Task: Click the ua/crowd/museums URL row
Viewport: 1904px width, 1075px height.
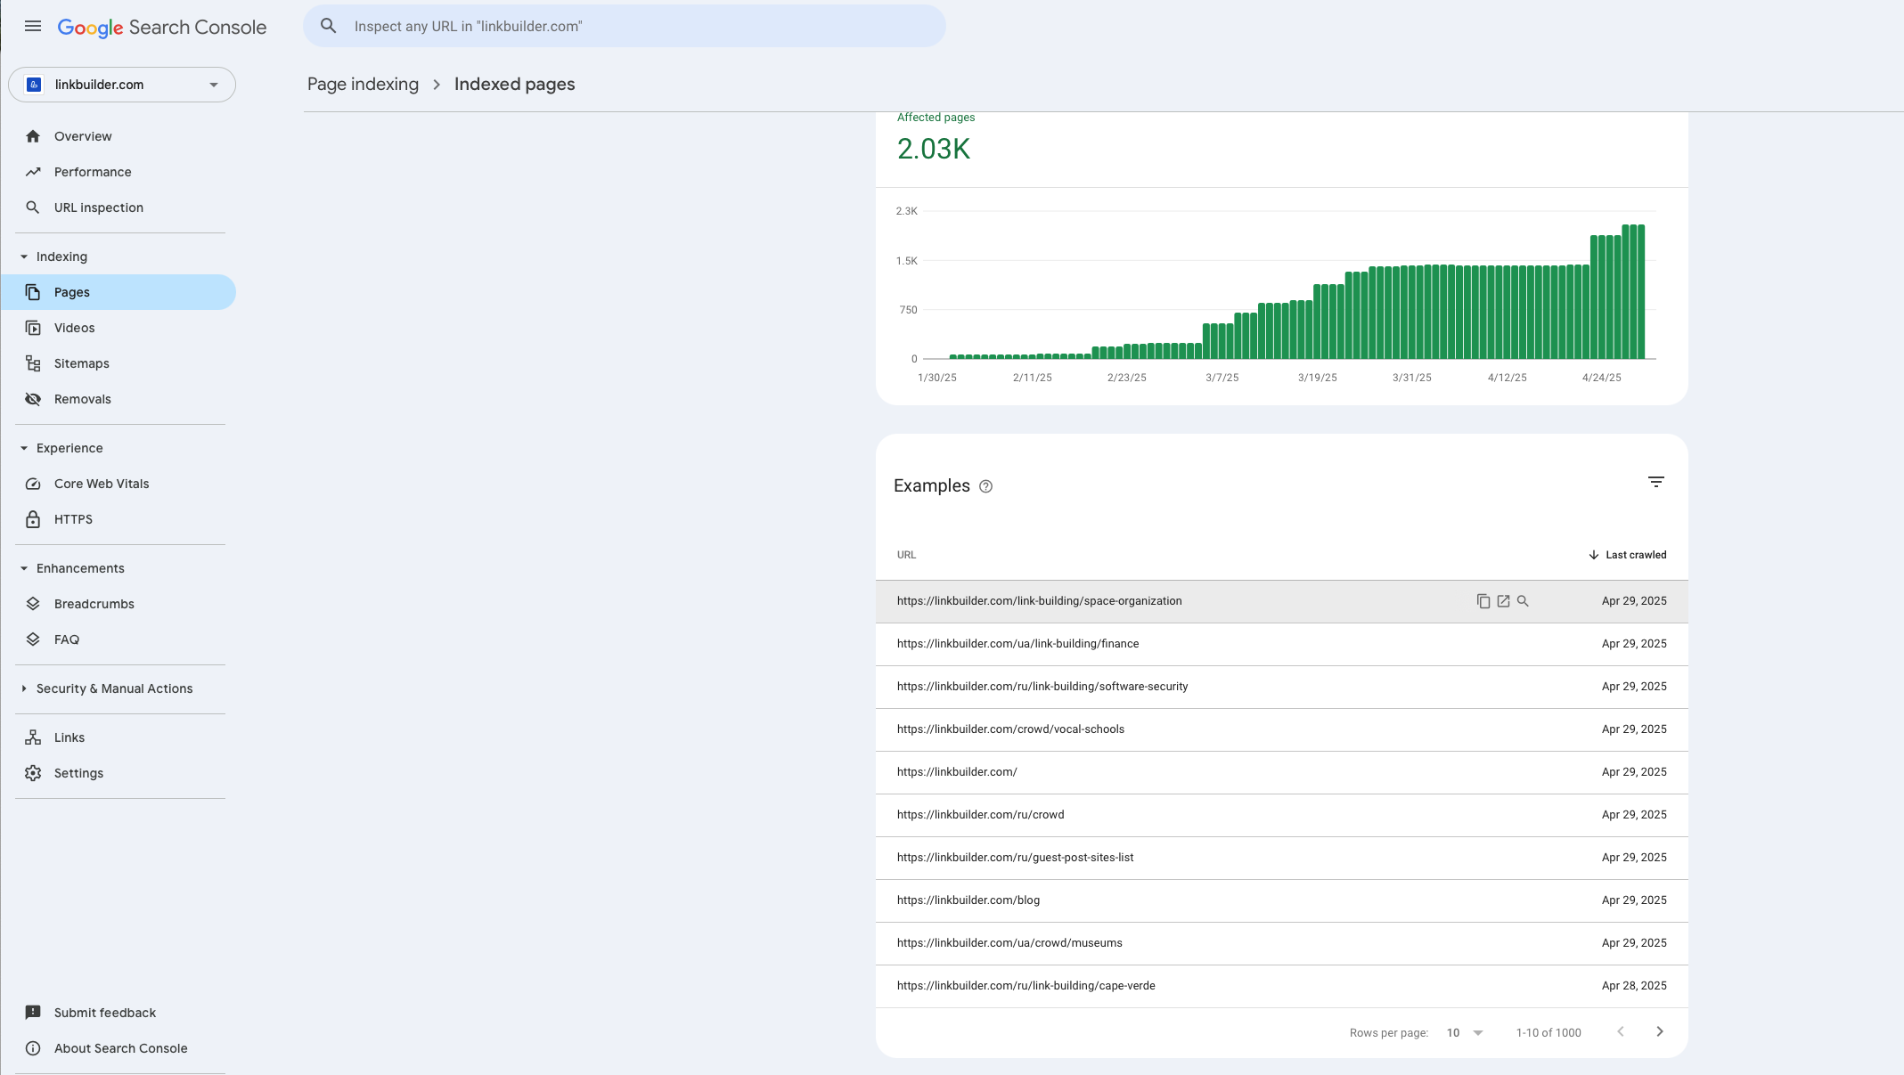Action: coord(1281,943)
